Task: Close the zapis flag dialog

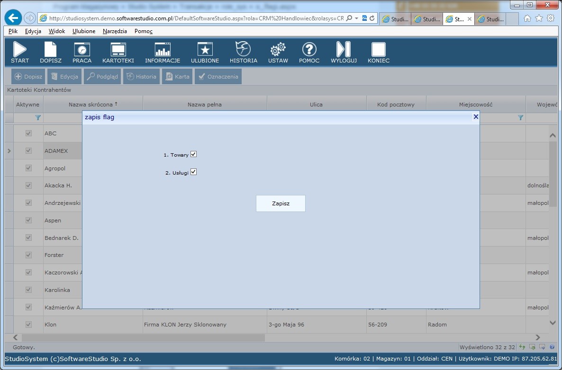Action: (476, 117)
